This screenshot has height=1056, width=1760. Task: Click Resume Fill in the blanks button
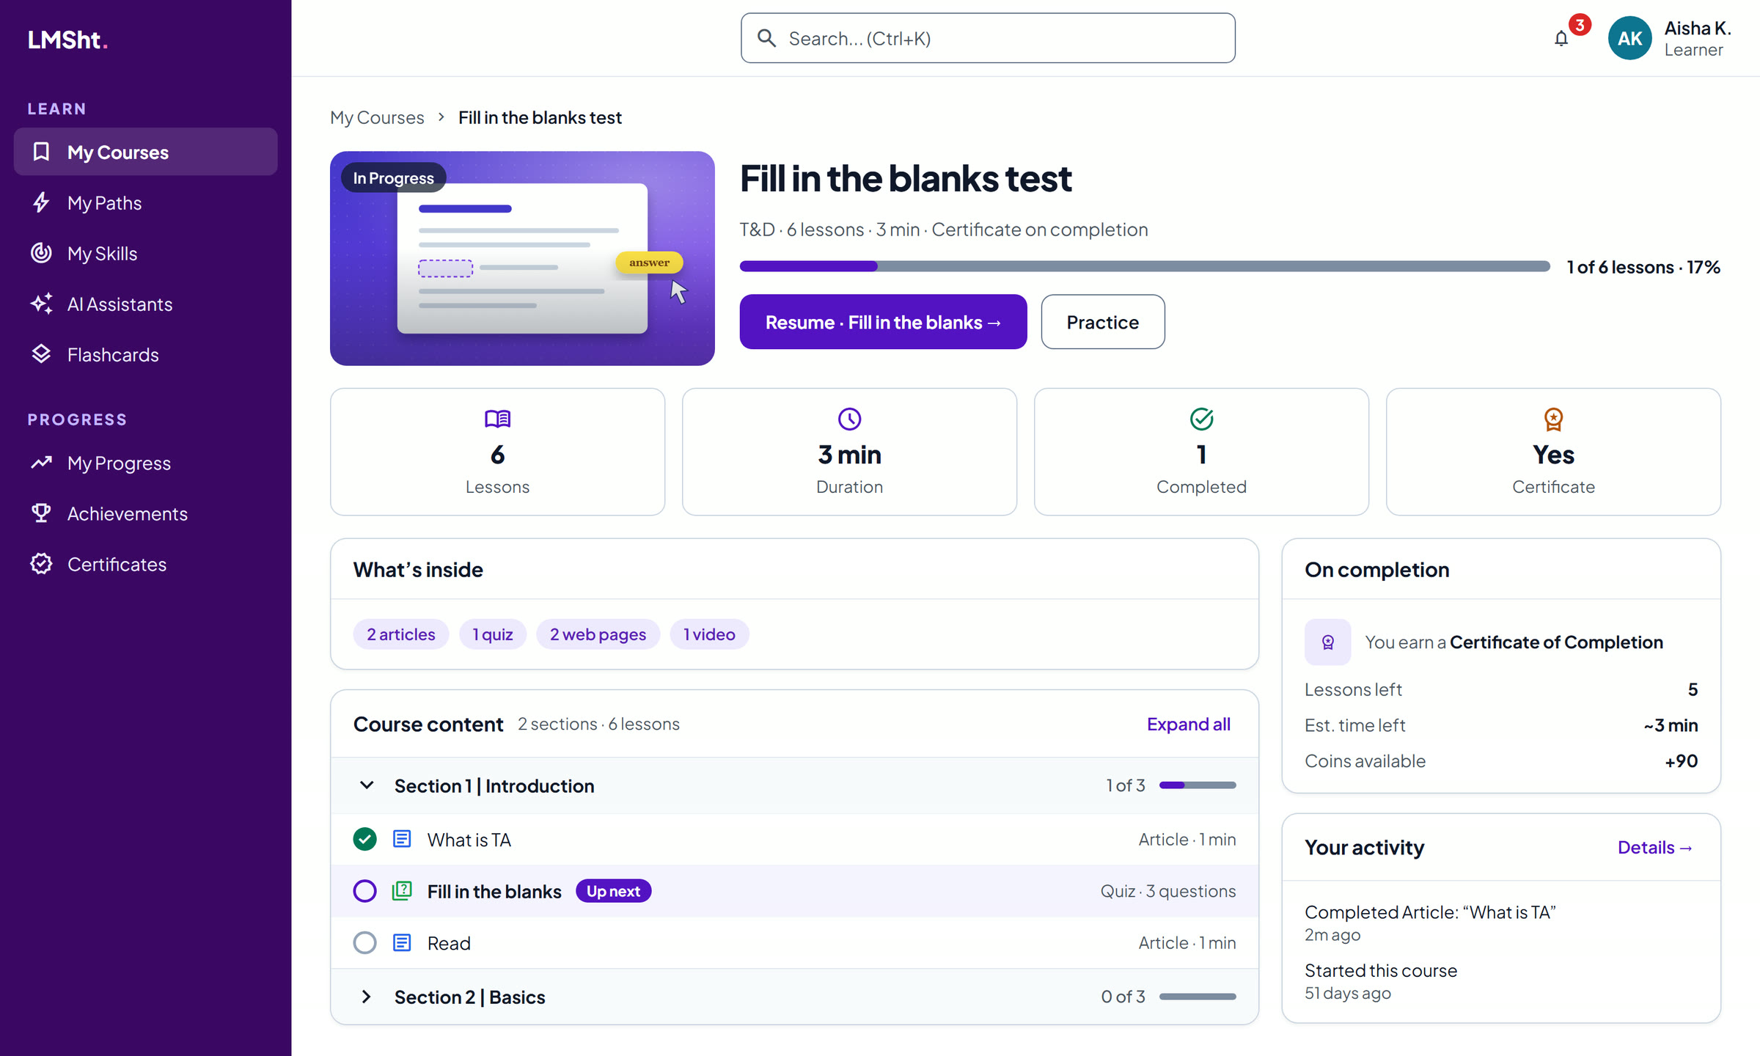click(883, 322)
